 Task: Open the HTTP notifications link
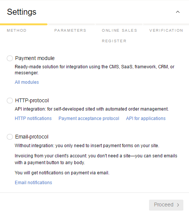[33, 119]
